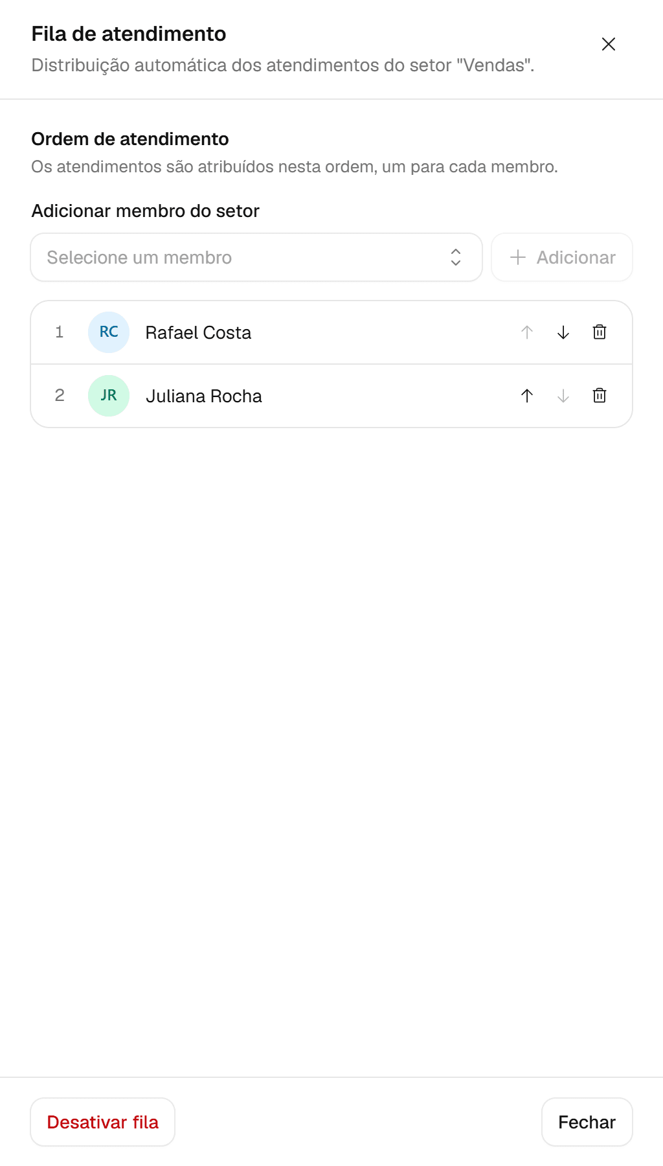
Task: Click the red Desativar fila button
Action: tap(103, 1122)
